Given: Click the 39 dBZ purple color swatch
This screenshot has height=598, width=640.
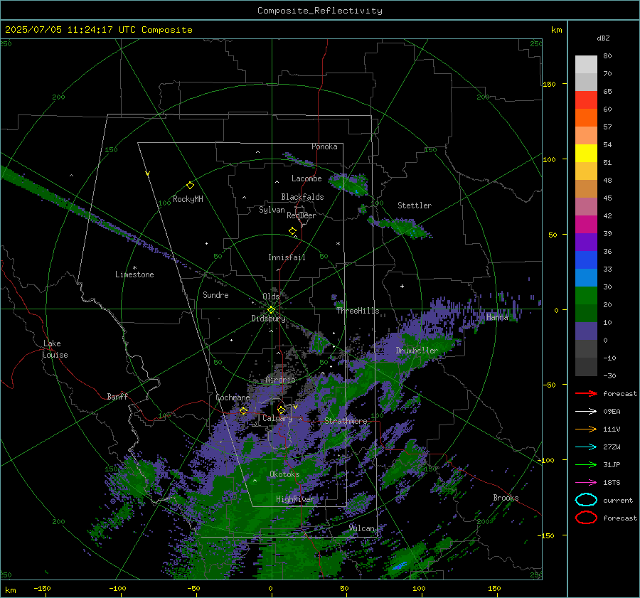Looking at the screenshot, I should pos(586,242).
